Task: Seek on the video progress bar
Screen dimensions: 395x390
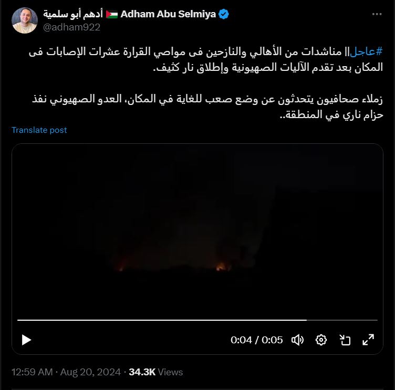Action: point(197,320)
